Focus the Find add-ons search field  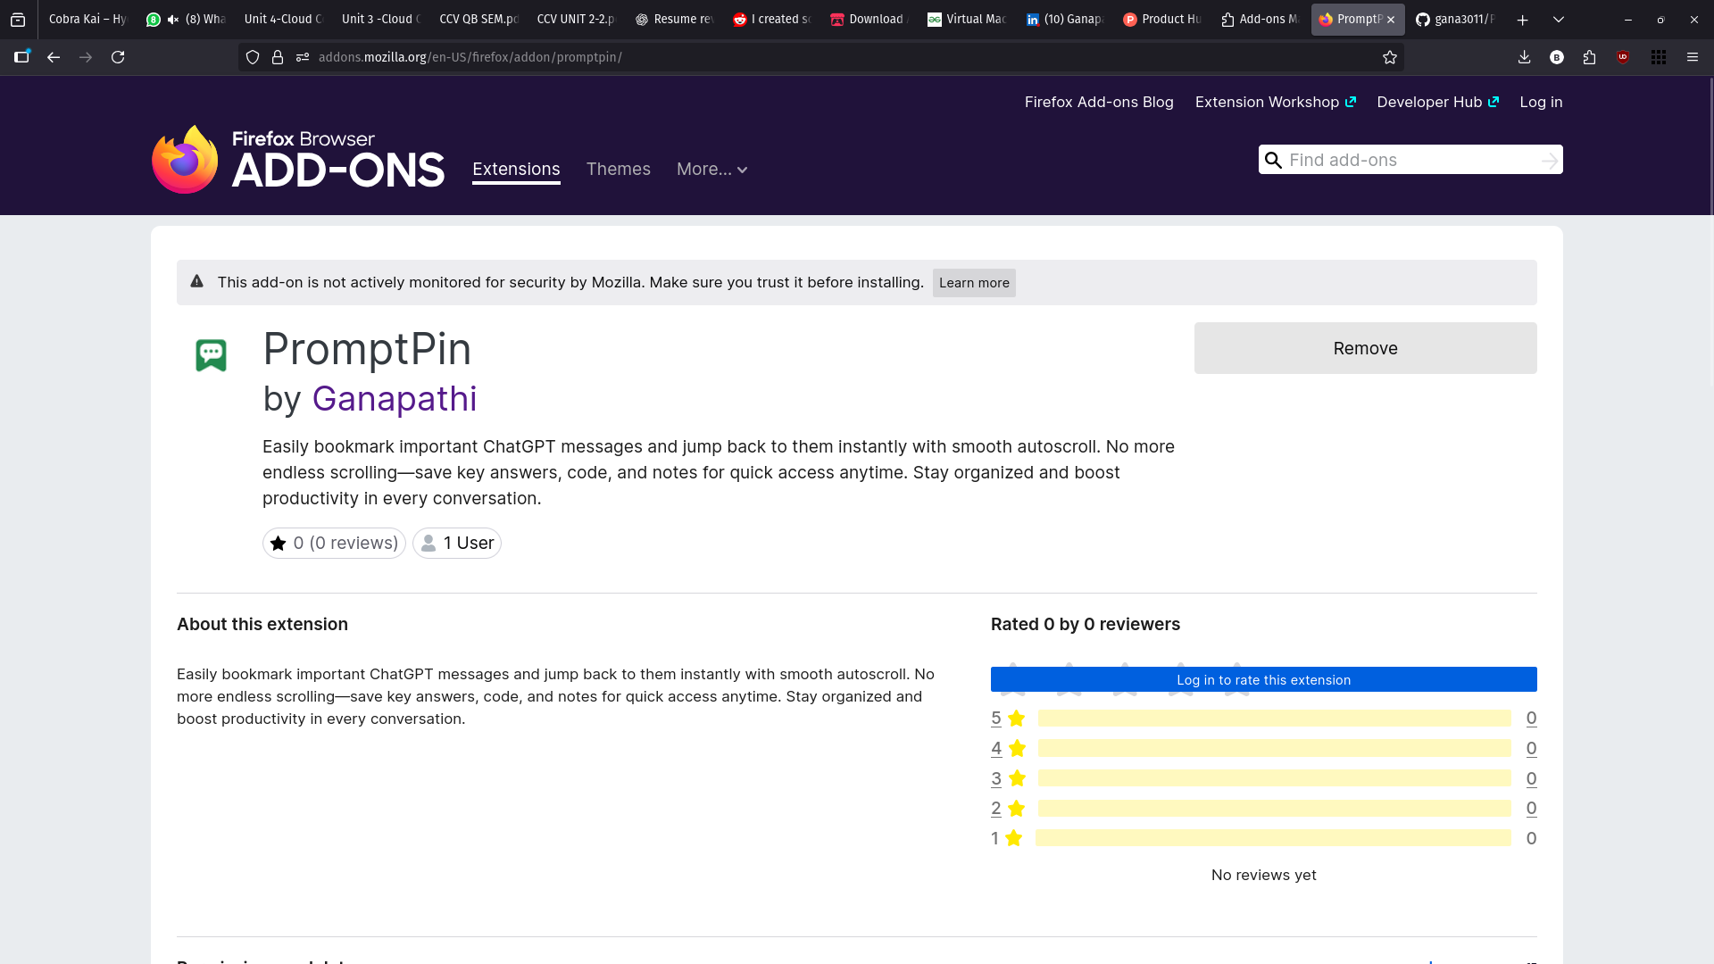click(x=1410, y=160)
